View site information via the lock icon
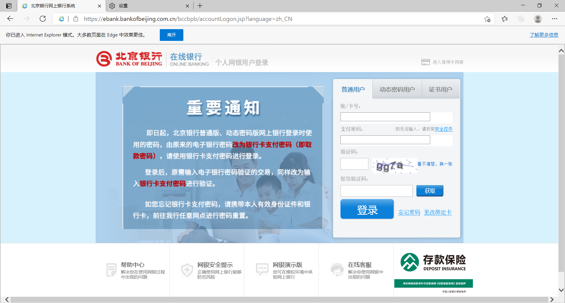Image resolution: width=565 pixels, height=303 pixels. 76,19
